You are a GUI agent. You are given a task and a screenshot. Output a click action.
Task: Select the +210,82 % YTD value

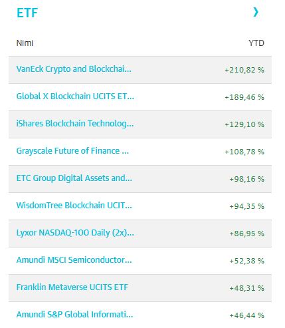pyautogui.click(x=244, y=70)
